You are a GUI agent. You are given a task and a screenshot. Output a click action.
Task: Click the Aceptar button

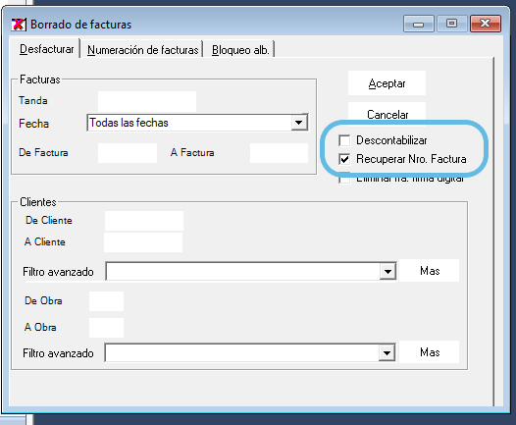[x=387, y=83]
